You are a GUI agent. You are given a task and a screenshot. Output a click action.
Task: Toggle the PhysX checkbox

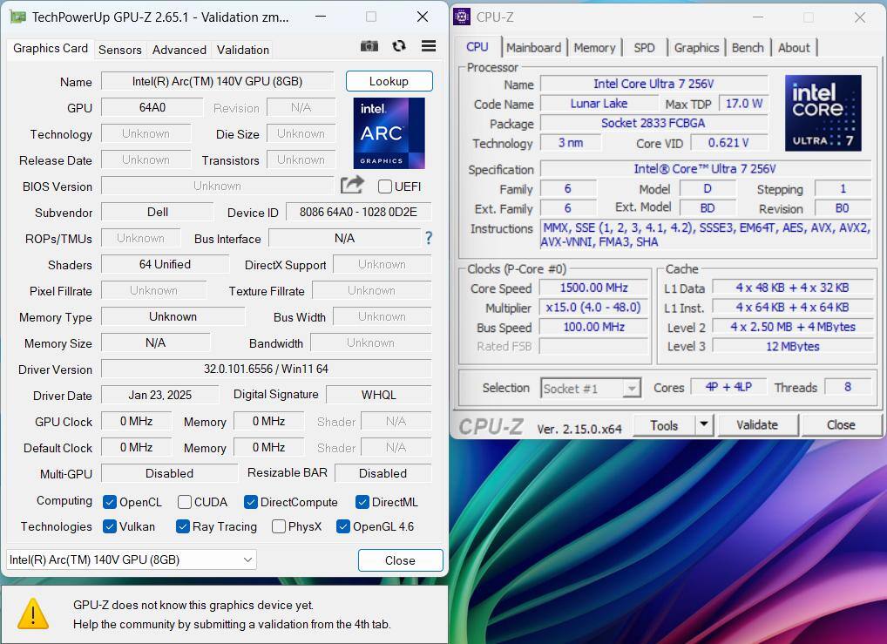pyautogui.click(x=279, y=526)
